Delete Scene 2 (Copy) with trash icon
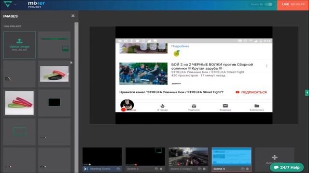The width and height of the screenshot is (309, 173). tap(204, 169)
